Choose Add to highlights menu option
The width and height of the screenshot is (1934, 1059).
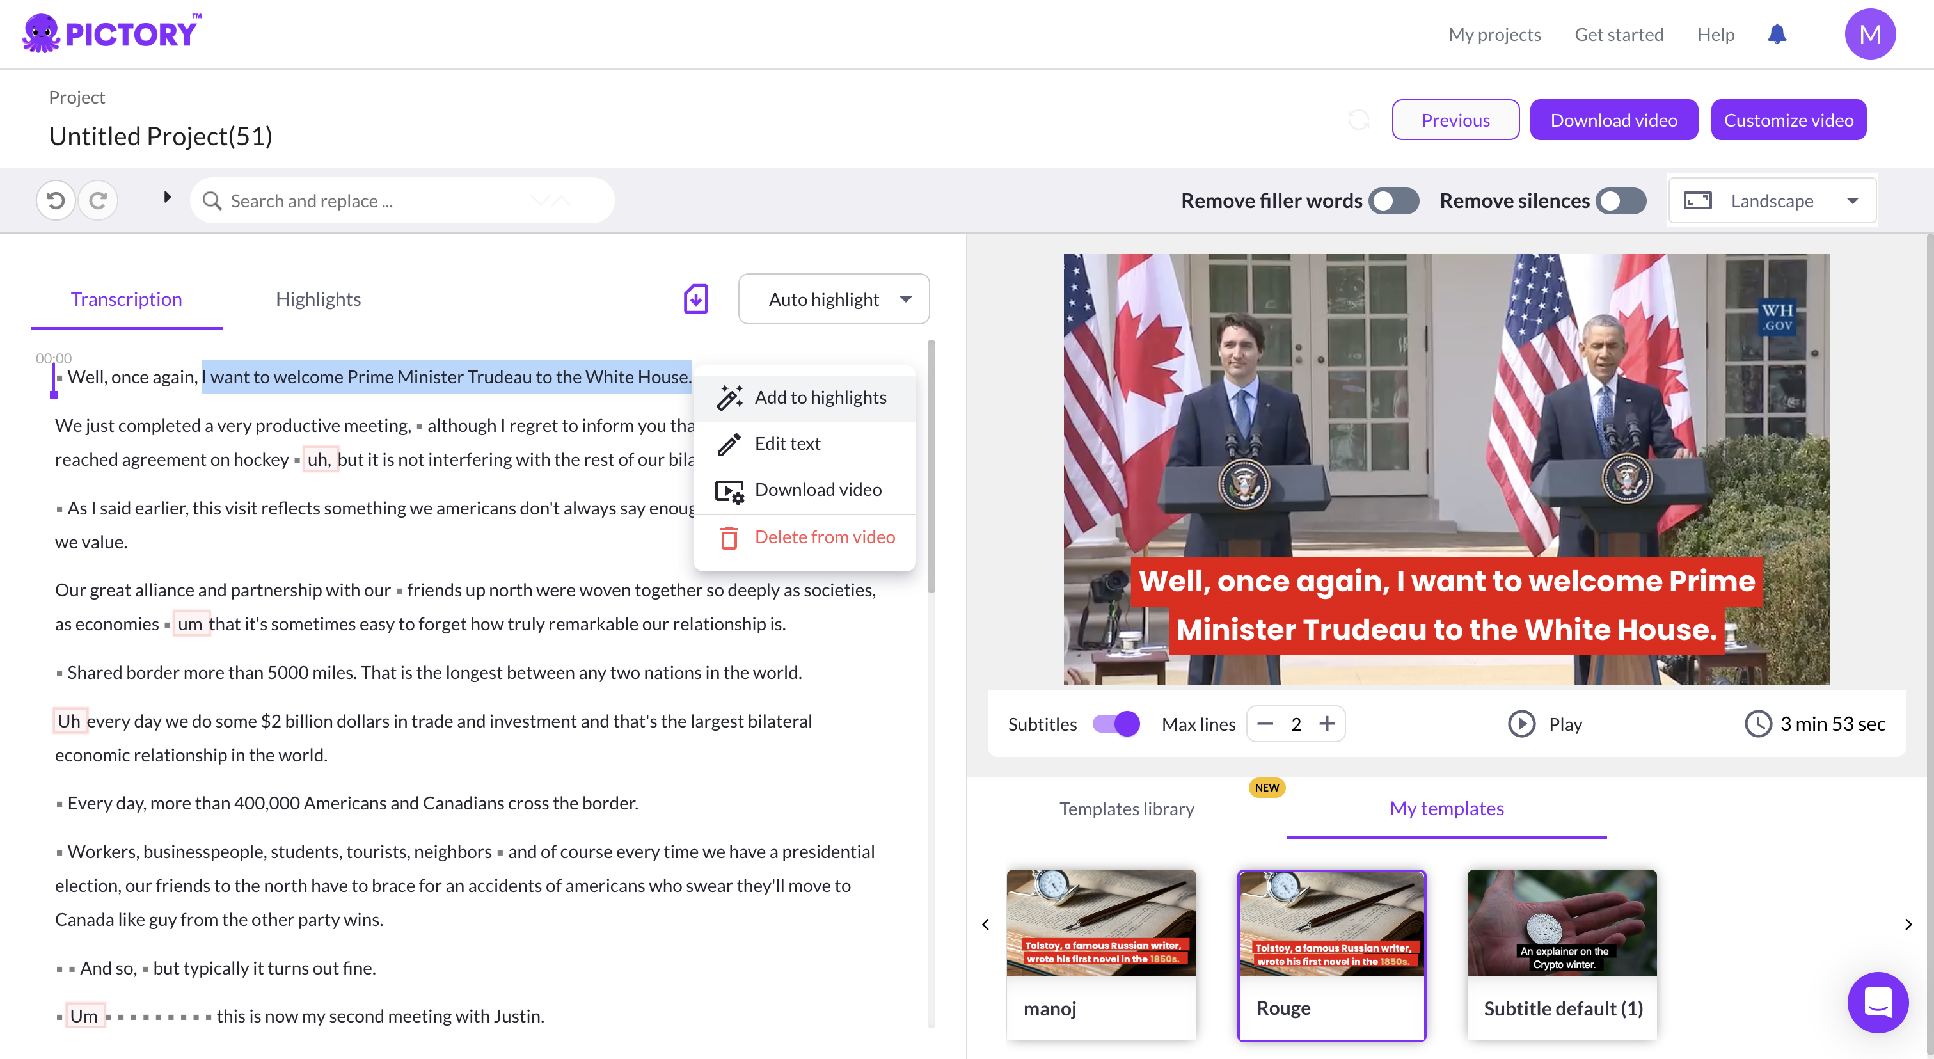click(x=820, y=397)
